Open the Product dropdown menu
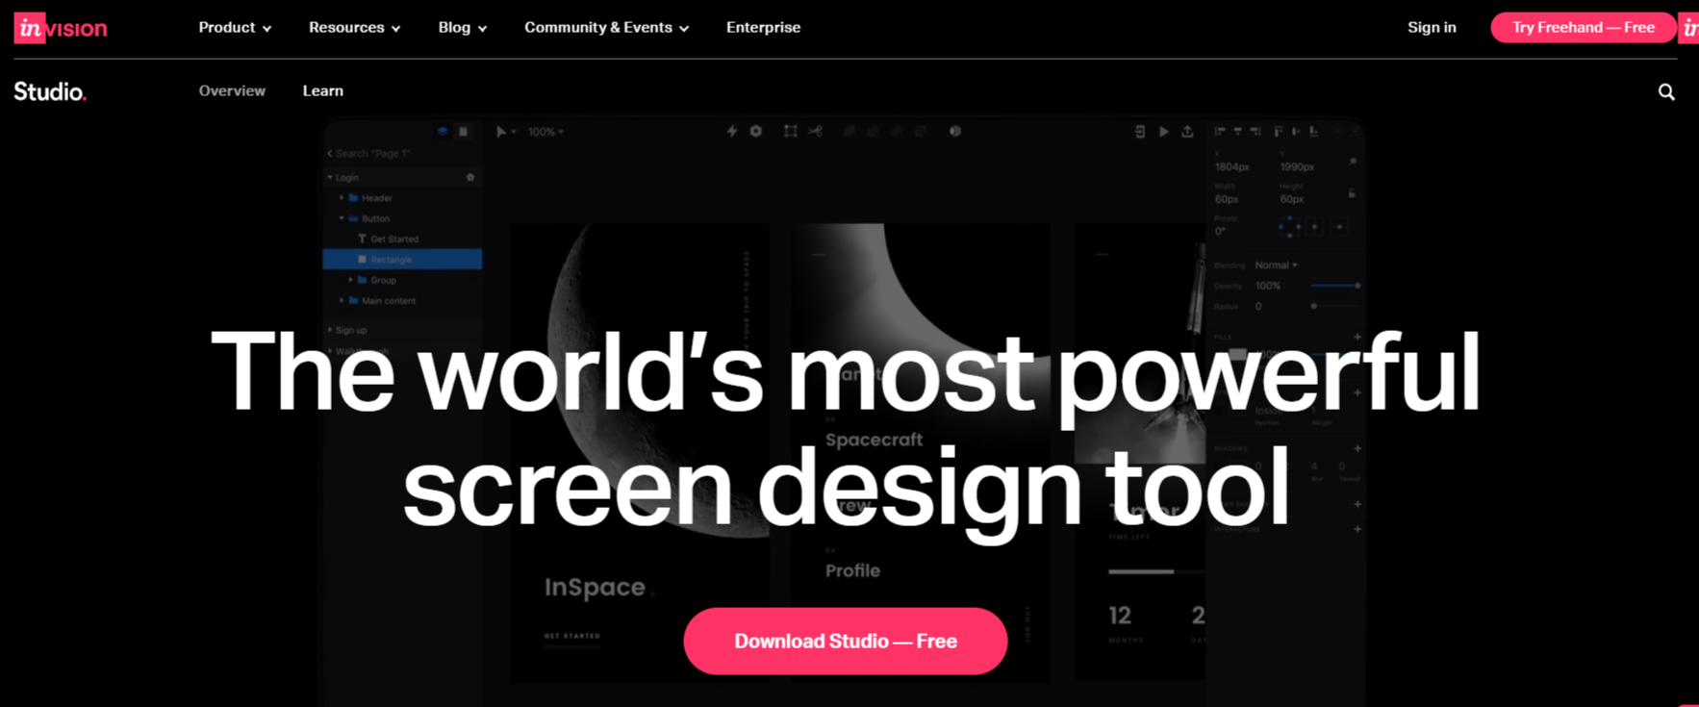 (235, 28)
